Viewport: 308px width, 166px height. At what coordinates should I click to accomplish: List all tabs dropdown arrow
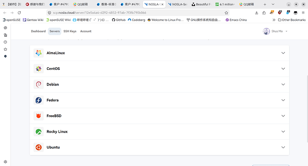pos(273,4)
